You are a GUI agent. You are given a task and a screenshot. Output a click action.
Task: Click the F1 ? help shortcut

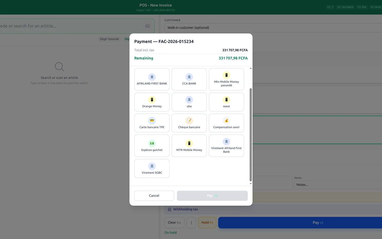330,7
